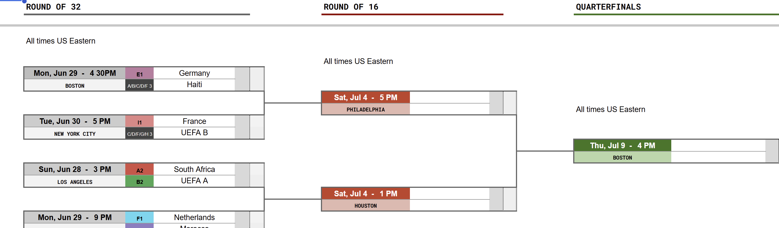The height and width of the screenshot is (228, 779).
Task: Select the France team cell
Action: tap(194, 121)
